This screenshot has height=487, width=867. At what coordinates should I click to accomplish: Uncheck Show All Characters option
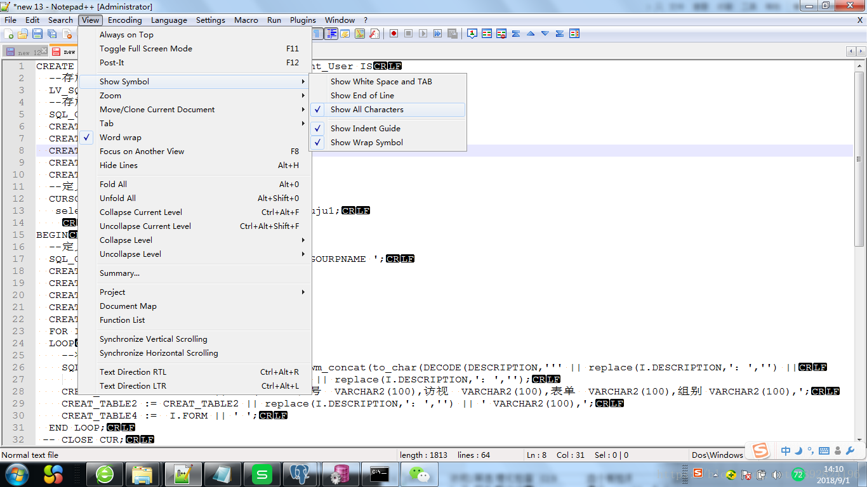click(x=388, y=109)
